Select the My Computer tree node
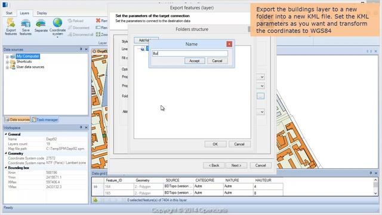This screenshot has height=215, width=382. click(x=28, y=56)
